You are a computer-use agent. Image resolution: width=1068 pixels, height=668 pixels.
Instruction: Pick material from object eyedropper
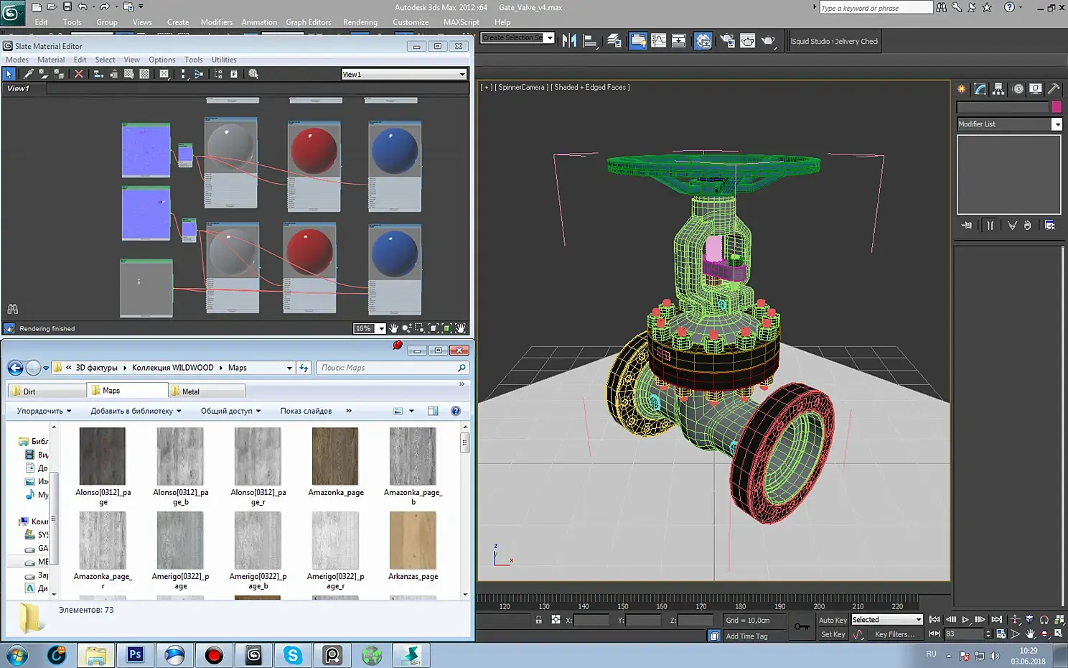(x=28, y=74)
